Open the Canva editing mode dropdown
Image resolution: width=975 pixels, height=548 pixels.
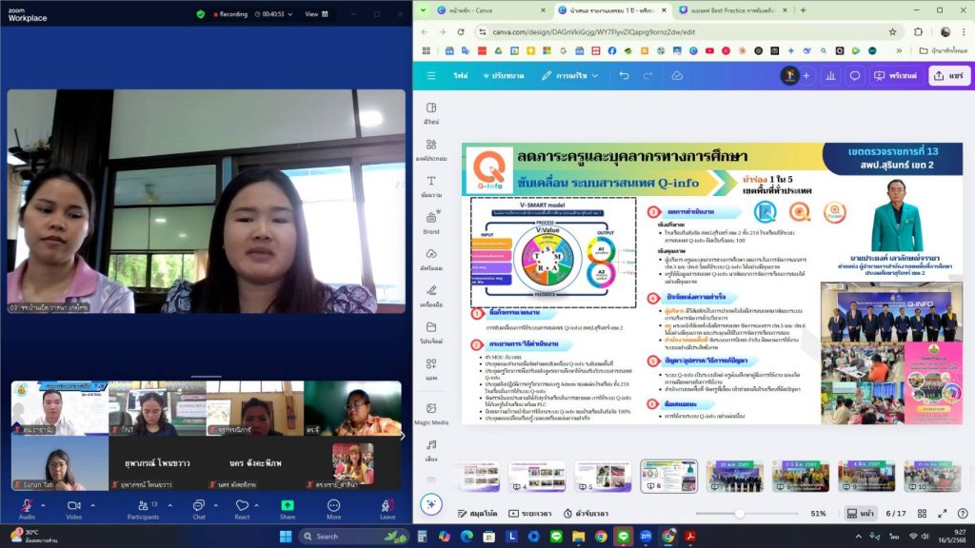(569, 76)
